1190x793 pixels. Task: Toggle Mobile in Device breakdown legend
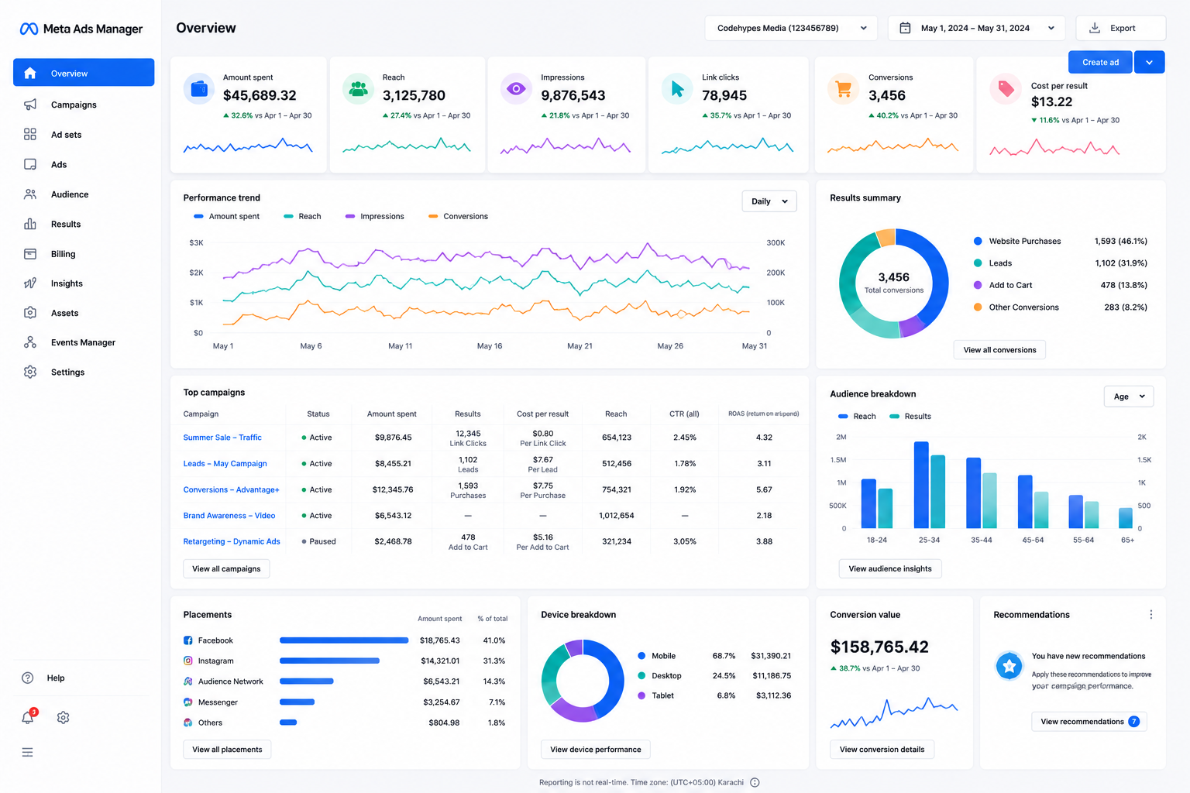point(656,655)
